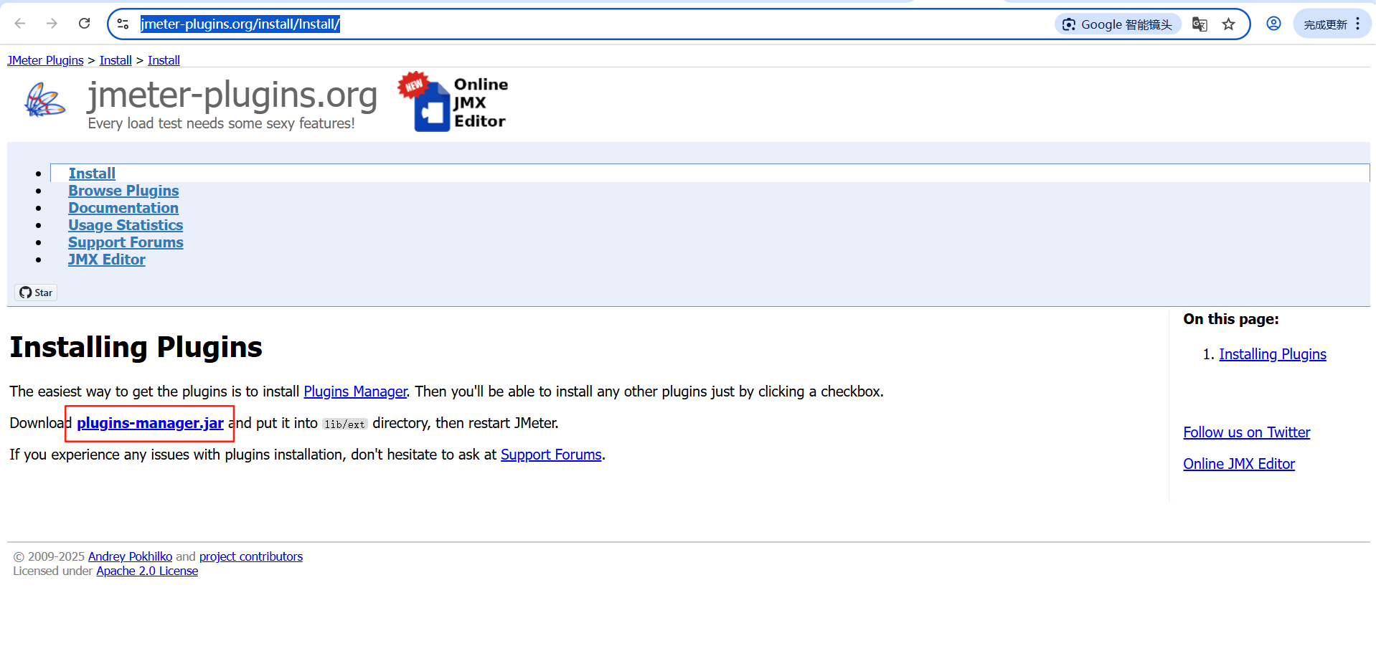Click the browser forward arrow
This screenshot has width=1376, height=646.
click(x=52, y=24)
